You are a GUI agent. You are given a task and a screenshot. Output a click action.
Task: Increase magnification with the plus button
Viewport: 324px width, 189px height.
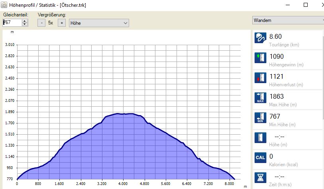(62, 23)
